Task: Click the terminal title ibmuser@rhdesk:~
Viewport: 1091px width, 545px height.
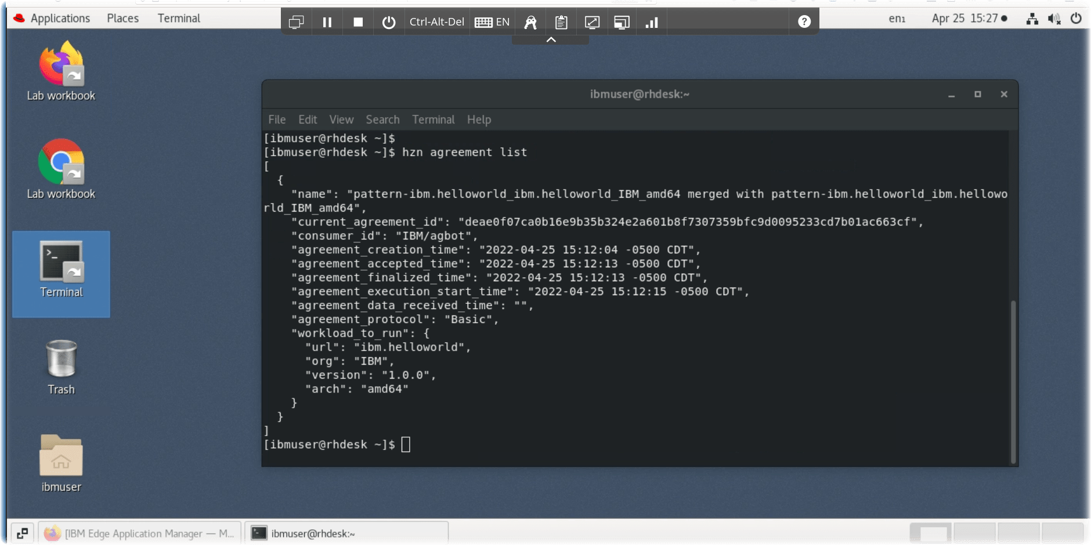Action: [x=640, y=95]
